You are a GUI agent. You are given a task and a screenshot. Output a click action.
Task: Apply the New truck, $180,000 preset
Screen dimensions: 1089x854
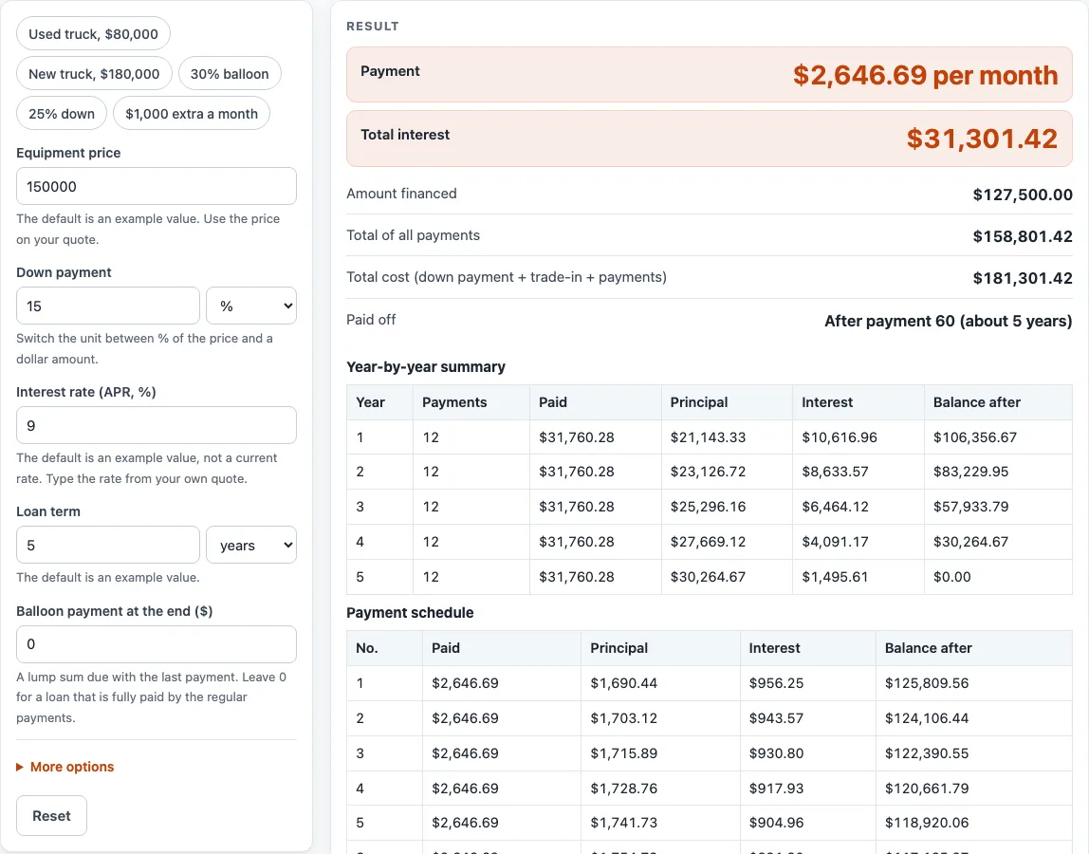click(x=94, y=74)
